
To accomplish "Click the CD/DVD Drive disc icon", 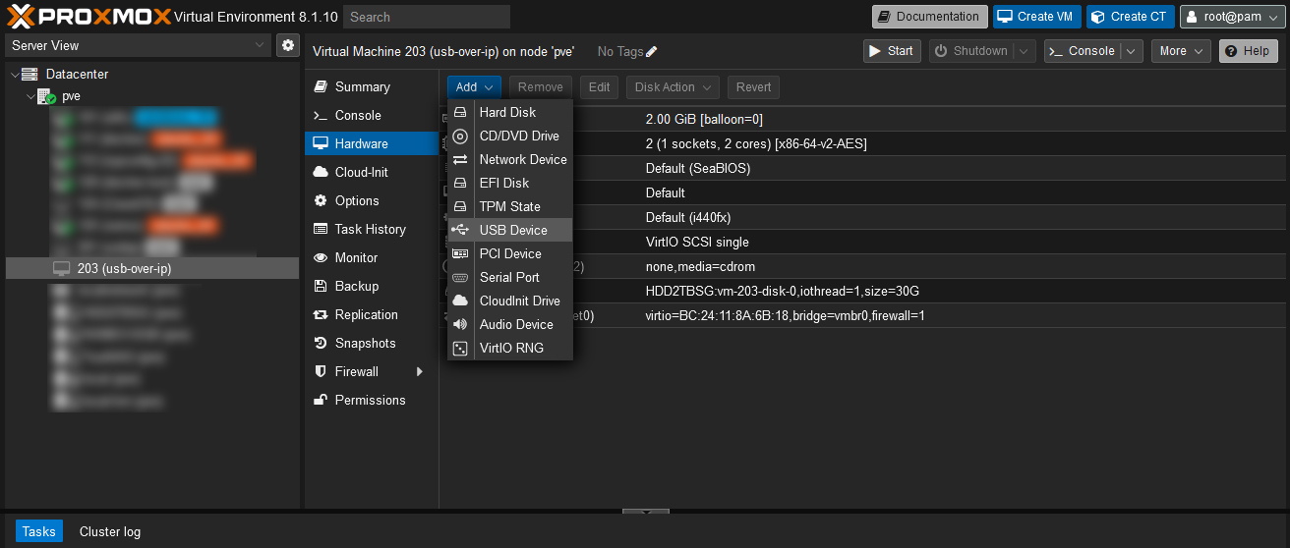I will 460,136.
